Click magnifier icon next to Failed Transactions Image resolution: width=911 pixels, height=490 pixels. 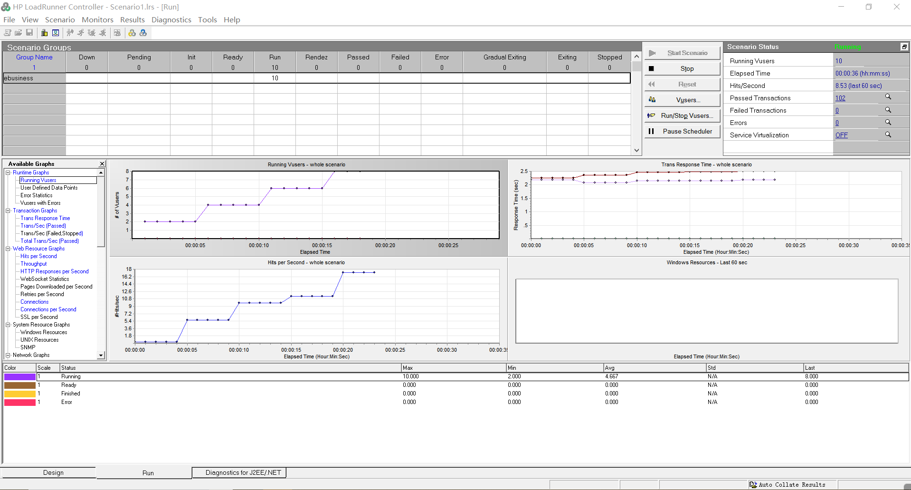(x=888, y=110)
